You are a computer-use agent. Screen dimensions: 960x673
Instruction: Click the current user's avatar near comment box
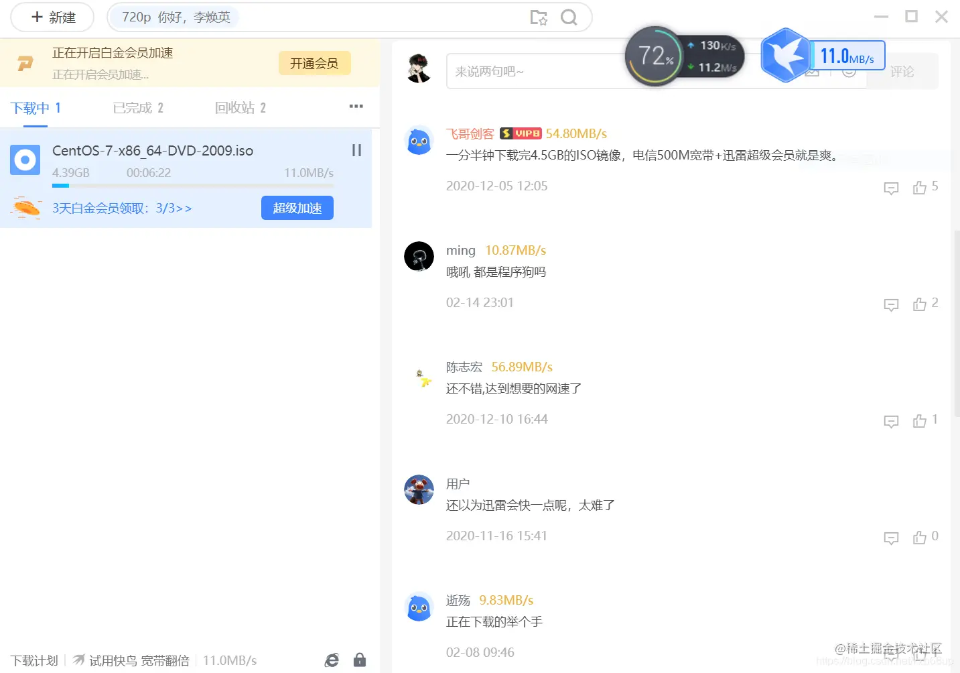point(419,68)
